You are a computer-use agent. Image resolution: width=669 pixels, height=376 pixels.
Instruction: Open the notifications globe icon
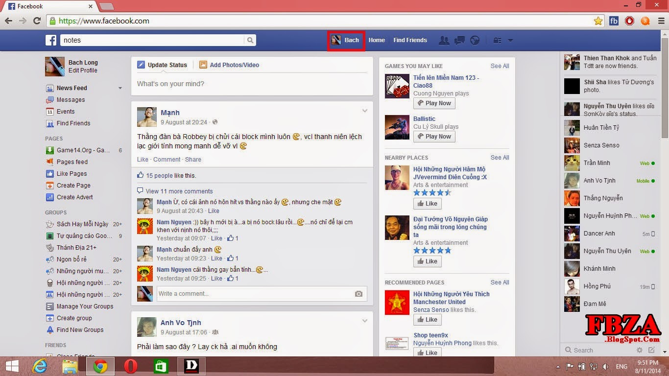click(x=475, y=40)
